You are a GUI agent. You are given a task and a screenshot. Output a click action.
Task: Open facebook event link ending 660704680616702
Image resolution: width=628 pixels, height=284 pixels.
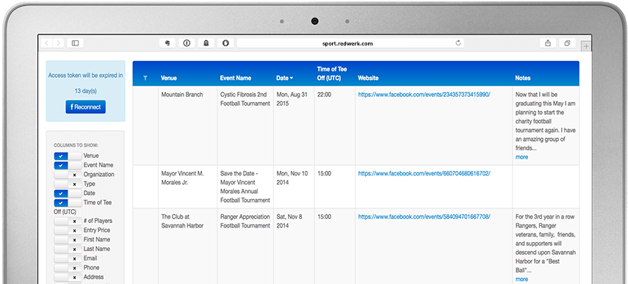pyautogui.click(x=424, y=174)
